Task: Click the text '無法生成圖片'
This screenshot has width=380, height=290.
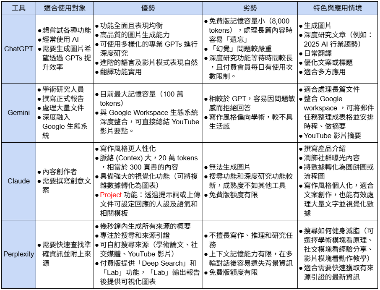Action: click(229, 167)
